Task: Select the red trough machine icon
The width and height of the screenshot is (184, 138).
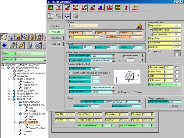Action: pyautogui.click(x=110, y=8)
